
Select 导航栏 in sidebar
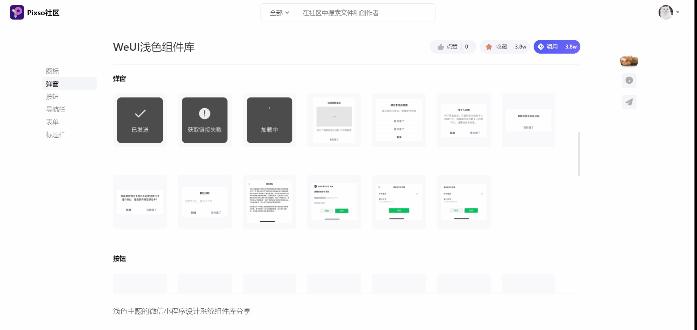pyautogui.click(x=70, y=109)
